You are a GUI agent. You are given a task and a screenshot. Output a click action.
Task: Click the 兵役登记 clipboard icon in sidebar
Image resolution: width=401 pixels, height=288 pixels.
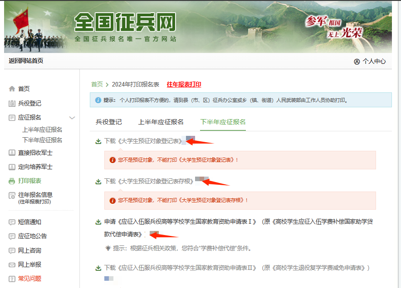(12, 104)
